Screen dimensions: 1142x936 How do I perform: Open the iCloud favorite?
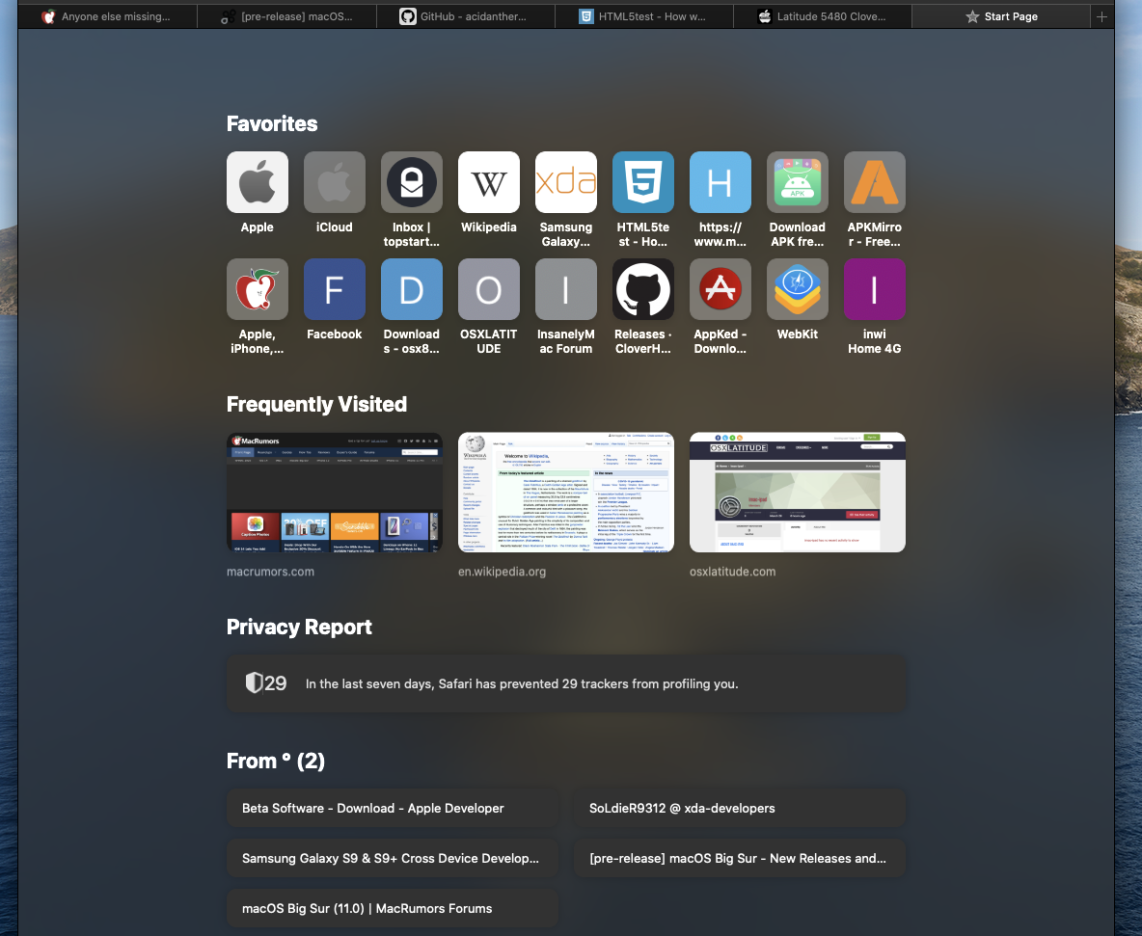[335, 182]
